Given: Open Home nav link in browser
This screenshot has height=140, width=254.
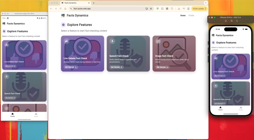Looking at the screenshot, I should pyautogui.click(x=183, y=15).
